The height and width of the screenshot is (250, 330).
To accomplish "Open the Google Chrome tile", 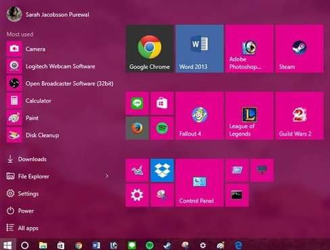I will (149, 49).
